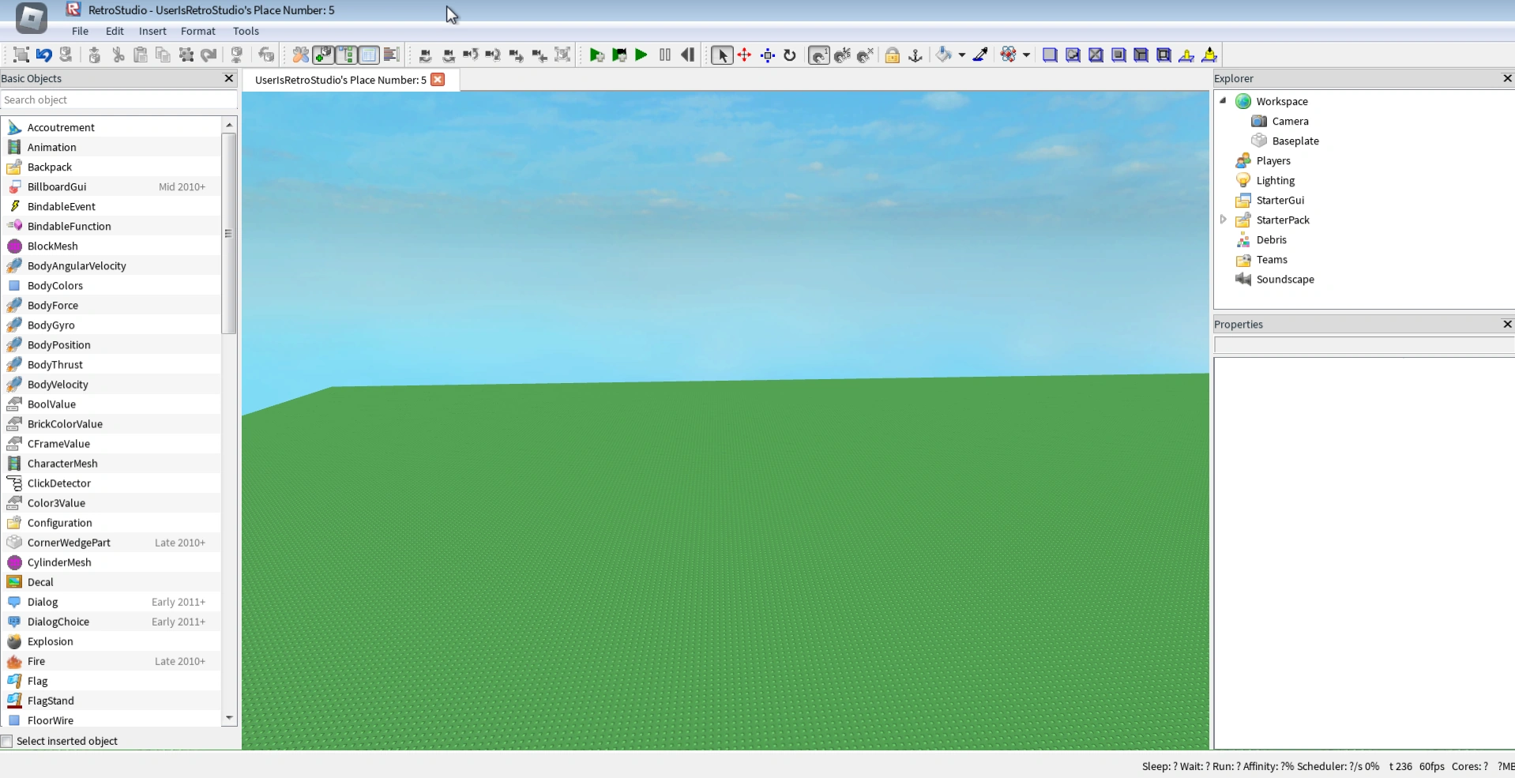This screenshot has height=778, width=1515.
Task: Click the Play Solo green arrow icon
Action: pos(596,54)
